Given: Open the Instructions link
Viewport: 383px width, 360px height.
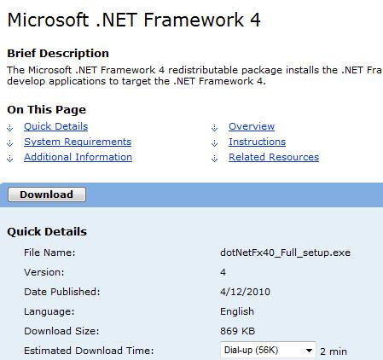Looking at the screenshot, I should [258, 142].
